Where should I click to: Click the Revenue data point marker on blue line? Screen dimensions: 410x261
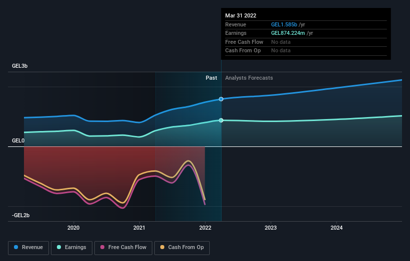point(221,99)
